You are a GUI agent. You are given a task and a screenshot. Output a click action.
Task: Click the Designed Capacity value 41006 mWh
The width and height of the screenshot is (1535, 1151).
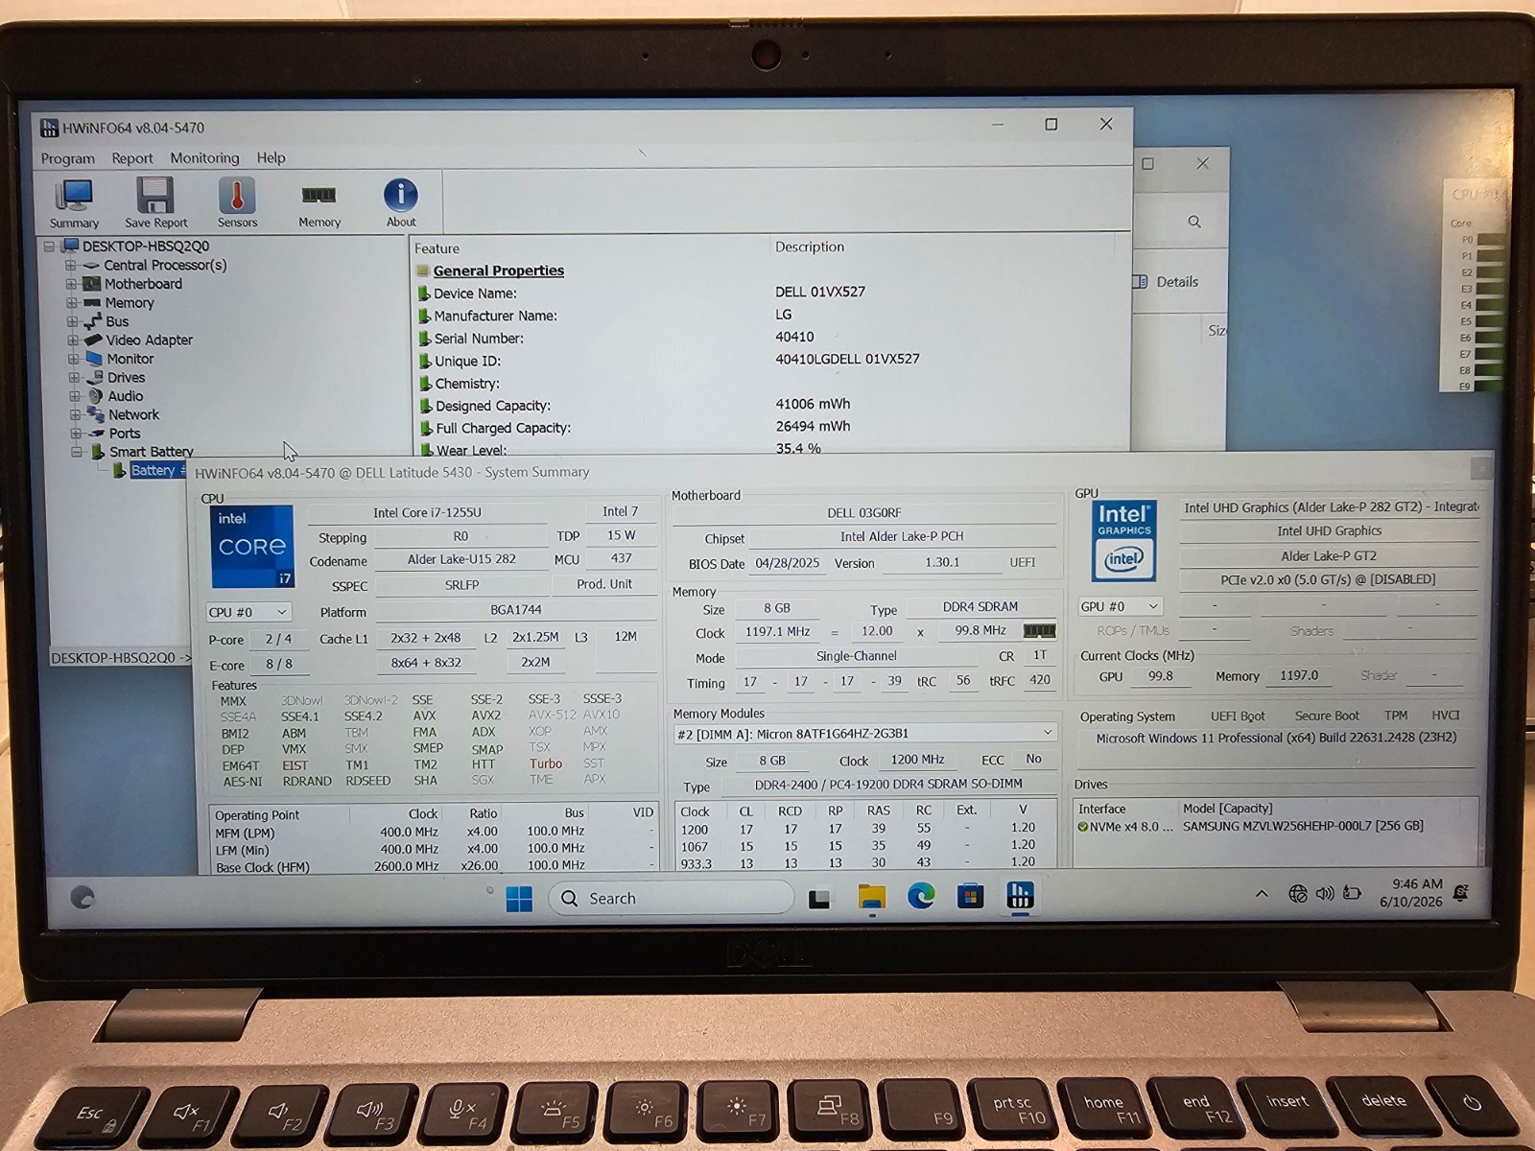coord(813,404)
